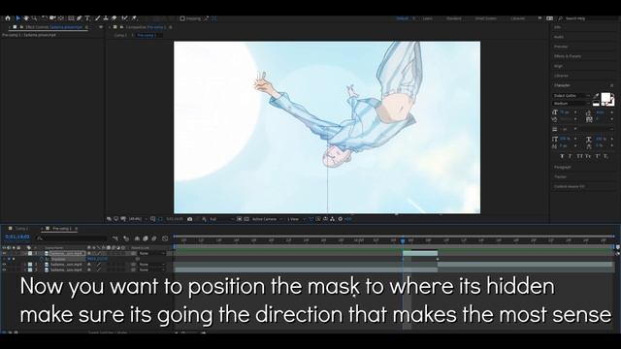Select the Zoom magnifier tool
Viewport: 621px width, 349px height.
pyautogui.click(x=35, y=18)
